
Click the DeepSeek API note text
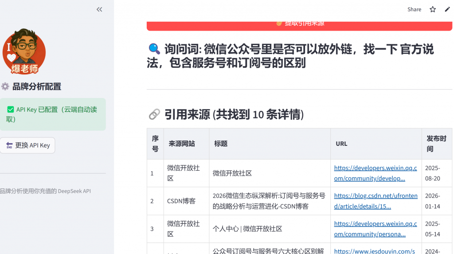pos(45,191)
